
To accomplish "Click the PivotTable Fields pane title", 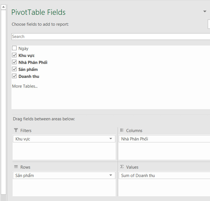I will [38, 12].
